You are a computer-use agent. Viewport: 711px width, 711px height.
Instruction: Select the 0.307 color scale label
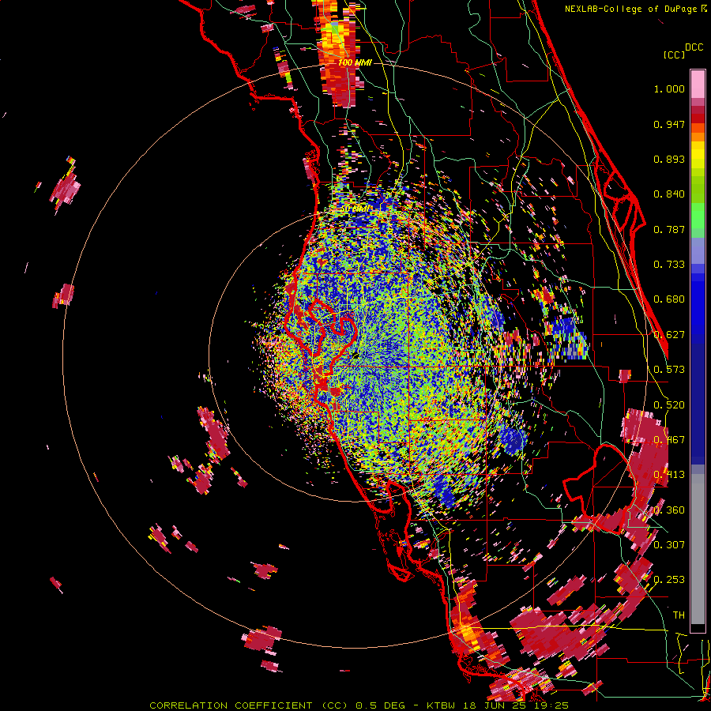(669, 545)
